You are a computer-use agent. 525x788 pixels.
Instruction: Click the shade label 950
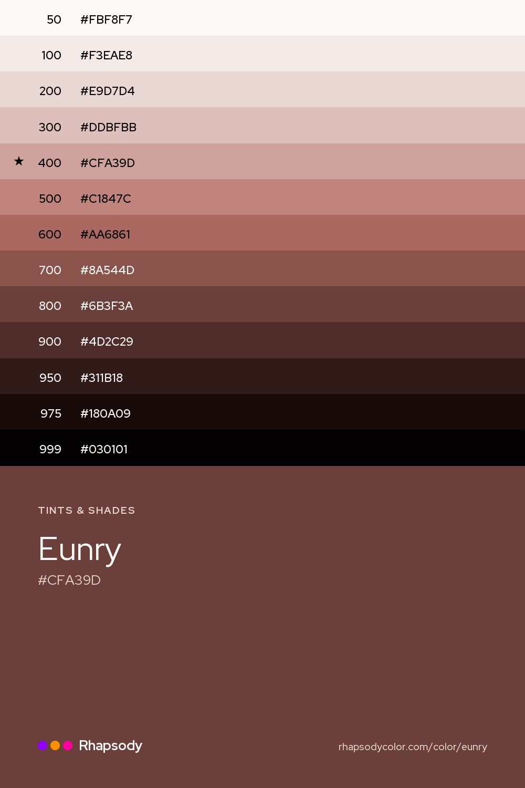(x=50, y=378)
